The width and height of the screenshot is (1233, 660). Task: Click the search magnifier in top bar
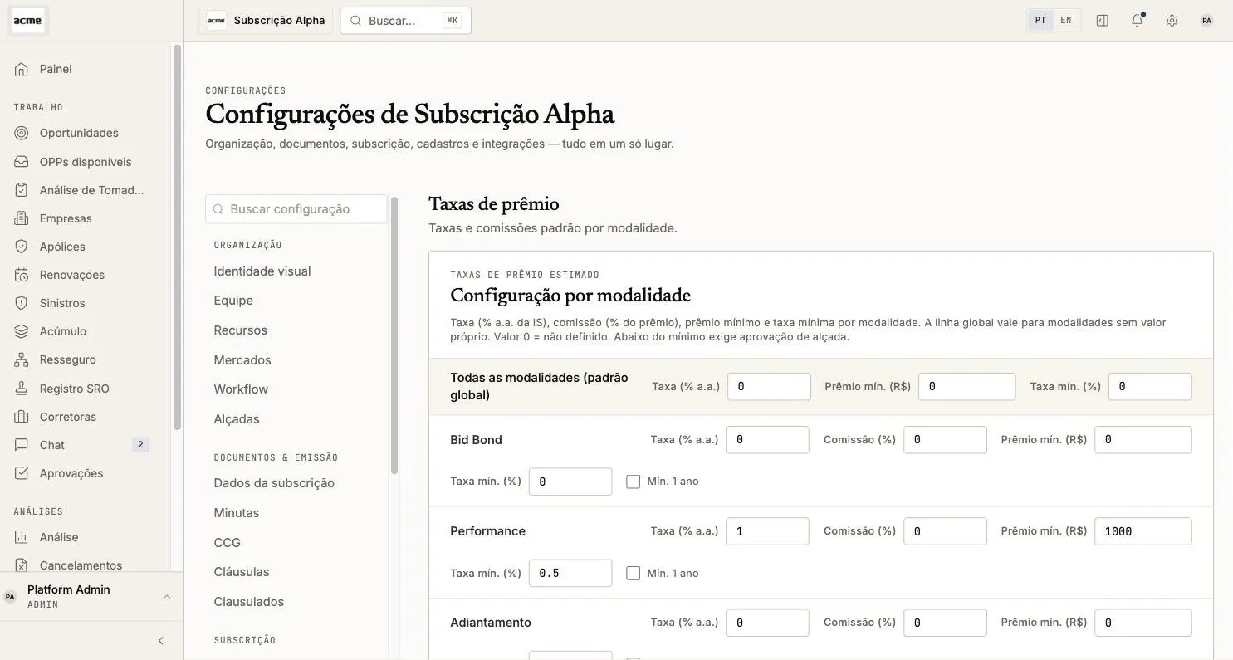(355, 21)
